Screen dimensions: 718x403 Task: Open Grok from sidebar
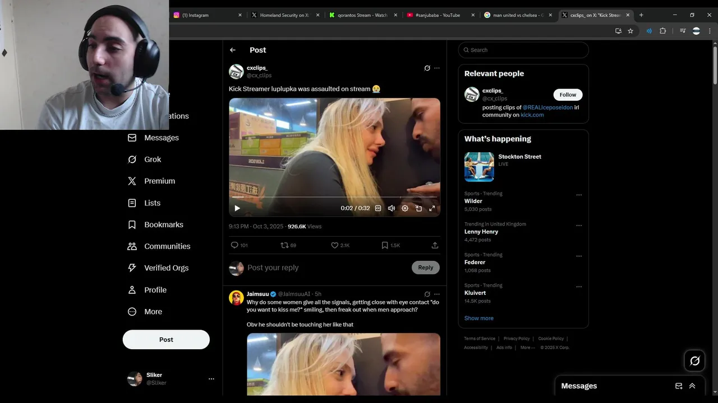tap(145, 160)
